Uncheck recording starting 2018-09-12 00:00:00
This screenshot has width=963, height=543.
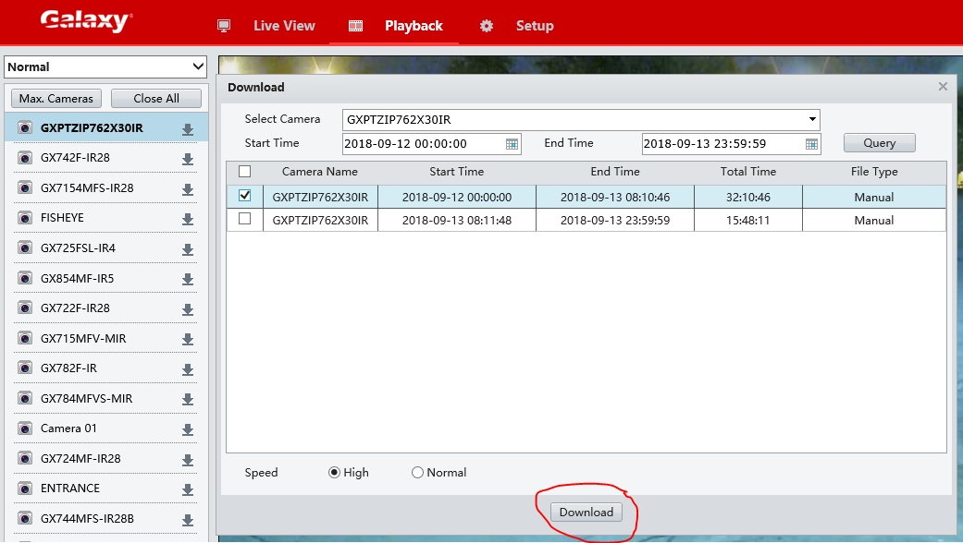click(244, 196)
